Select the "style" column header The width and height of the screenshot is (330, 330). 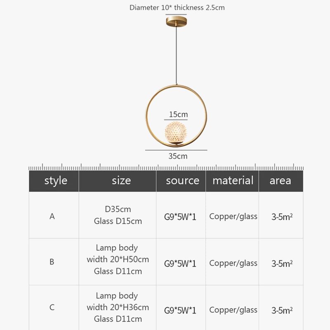(56, 181)
